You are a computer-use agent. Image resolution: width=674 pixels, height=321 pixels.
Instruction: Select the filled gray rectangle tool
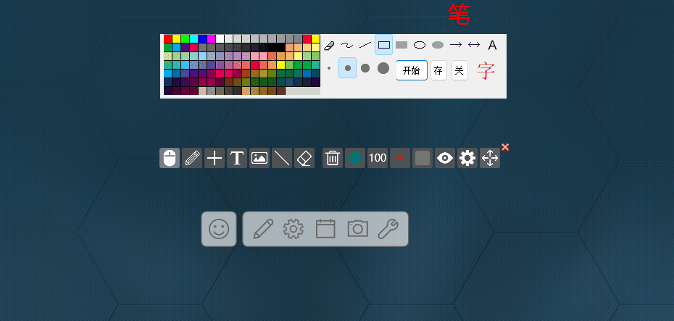402,45
